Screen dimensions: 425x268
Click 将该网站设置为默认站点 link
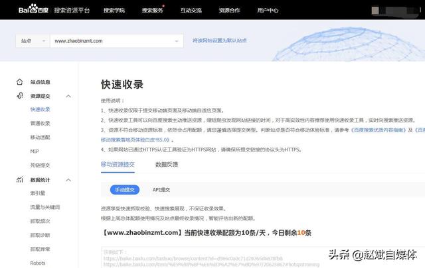click(220, 40)
